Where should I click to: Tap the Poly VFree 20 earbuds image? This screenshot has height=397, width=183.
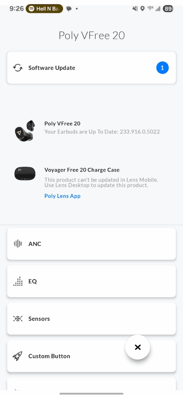pos(24,131)
